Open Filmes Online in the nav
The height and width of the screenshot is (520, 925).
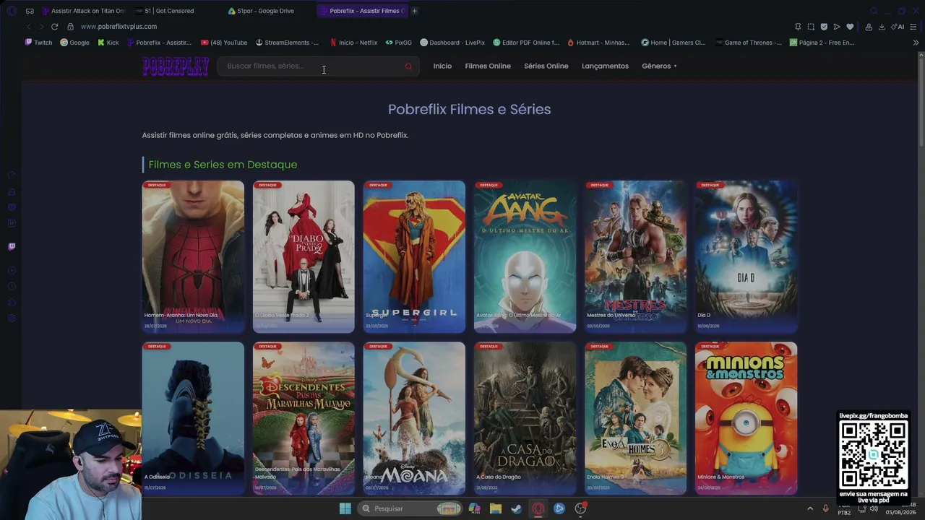click(x=488, y=66)
